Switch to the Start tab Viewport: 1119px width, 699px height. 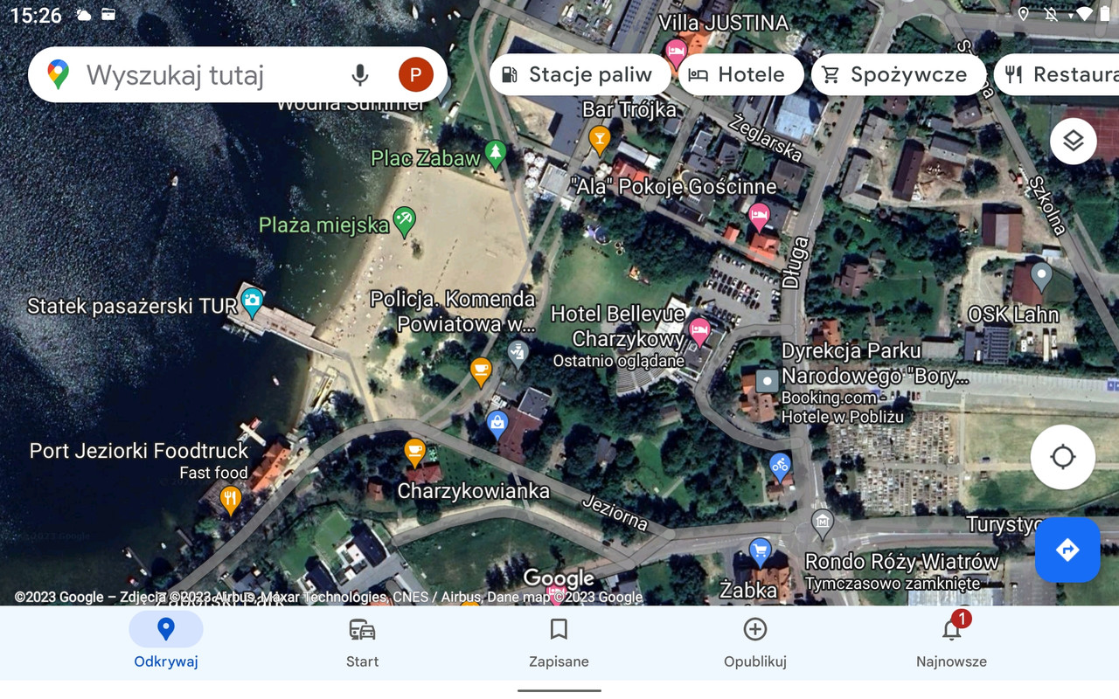pyautogui.click(x=362, y=642)
